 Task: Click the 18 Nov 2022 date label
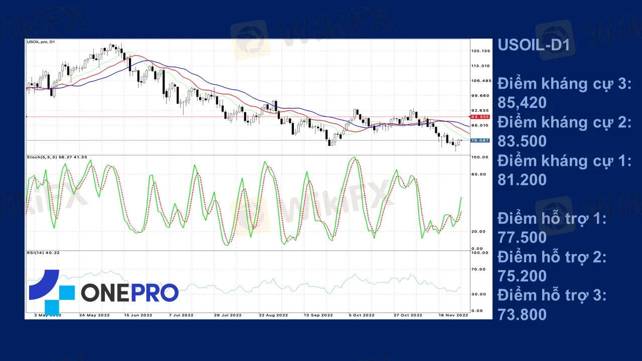point(453,315)
